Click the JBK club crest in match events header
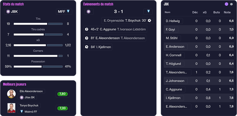The image size is (237, 116). tap(89, 12)
